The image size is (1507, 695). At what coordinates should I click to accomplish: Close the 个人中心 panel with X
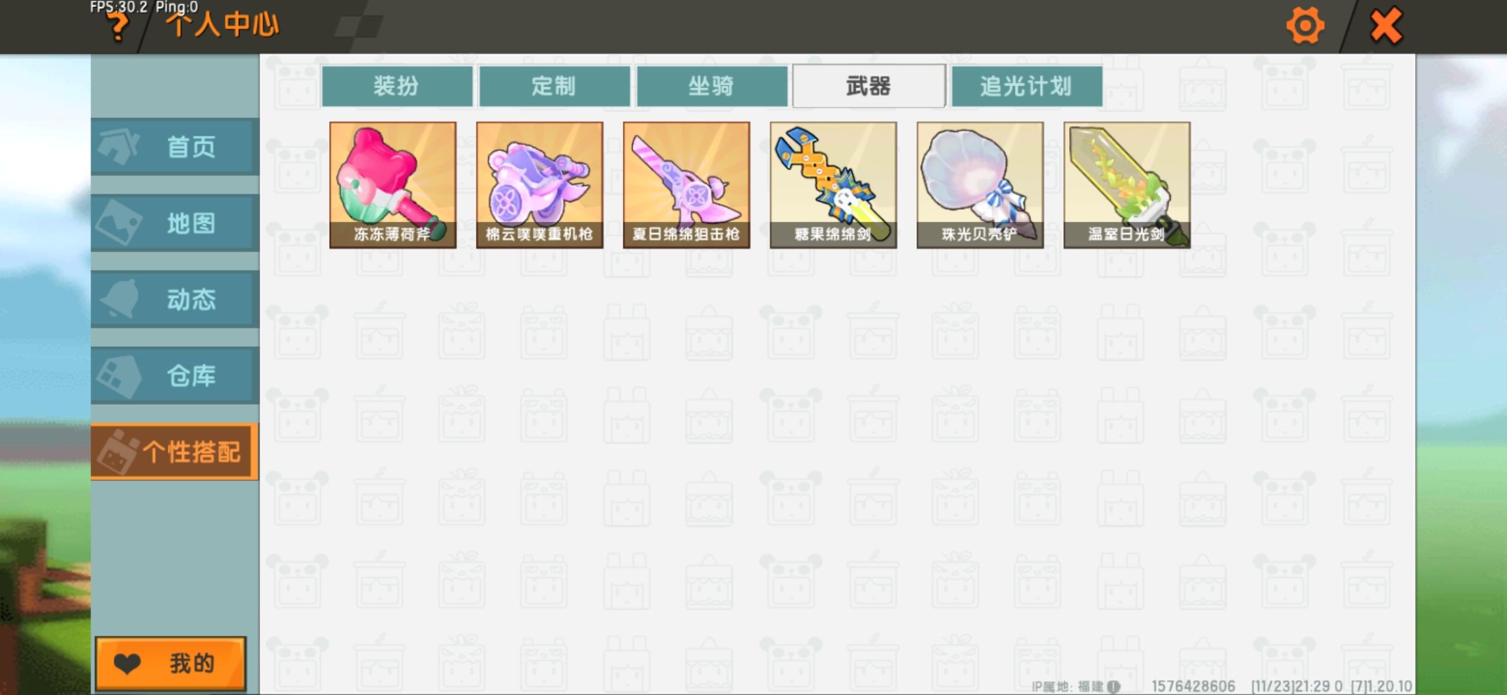[1385, 26]
